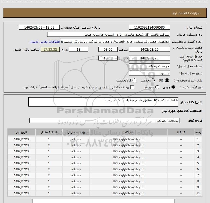Screen dimensions: 210x203
Task: Click the 08:00 deadline hour field
Action: click(108, 49)
